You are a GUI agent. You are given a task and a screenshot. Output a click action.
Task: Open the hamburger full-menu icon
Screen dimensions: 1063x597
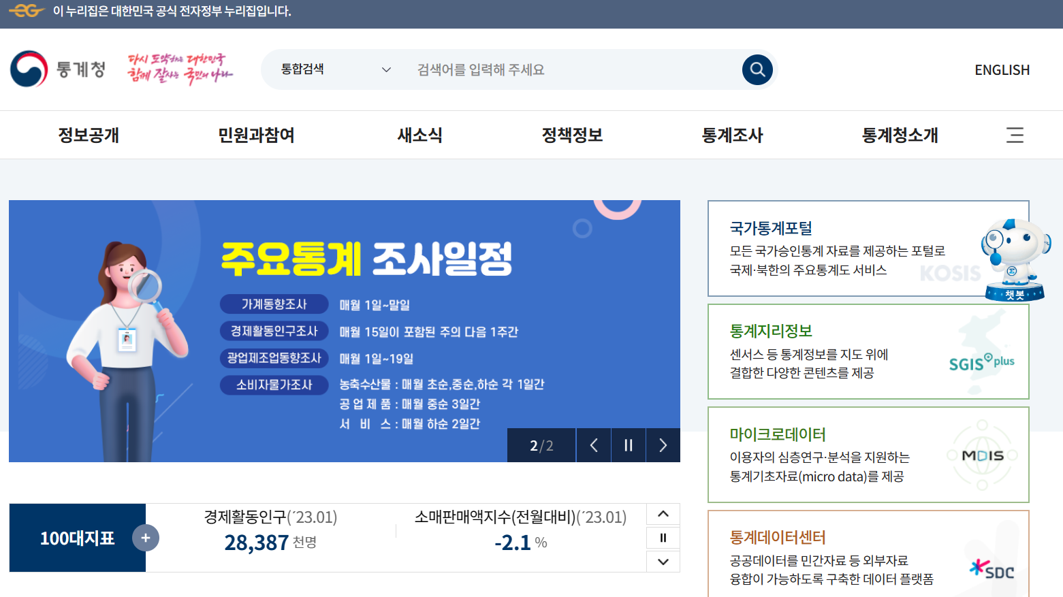point(1015,135)
